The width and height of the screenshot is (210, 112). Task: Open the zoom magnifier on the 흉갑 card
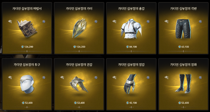148,22
